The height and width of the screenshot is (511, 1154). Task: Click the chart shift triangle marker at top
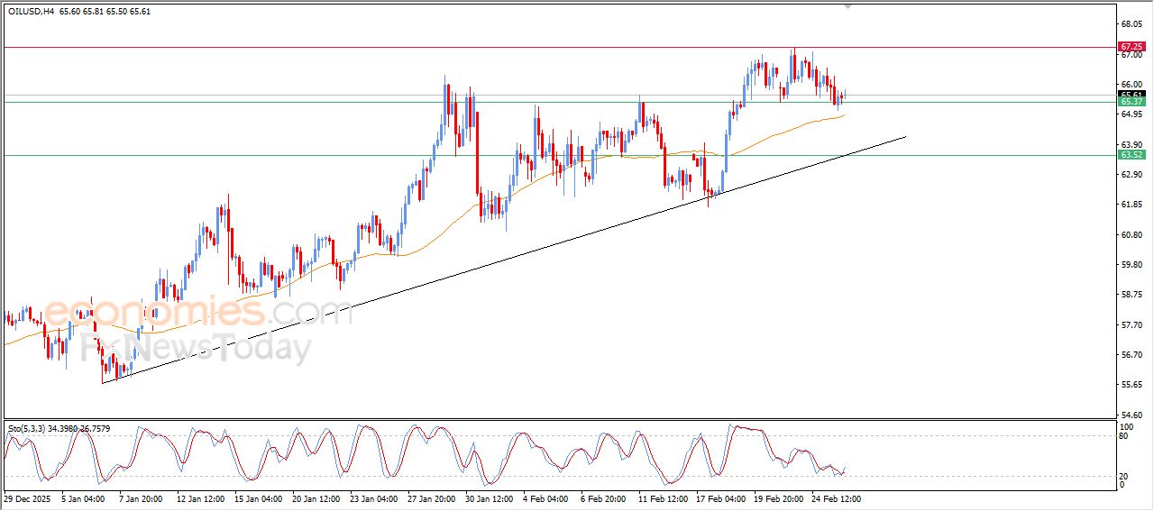[x=847, y=6]
